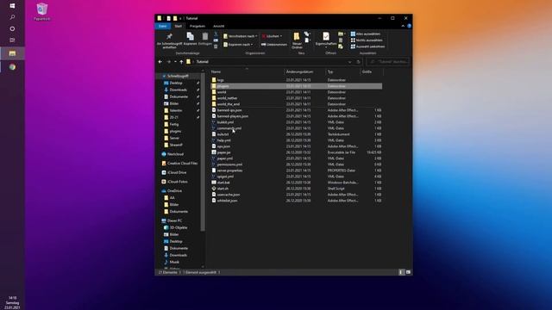Viewport: 552px width, 310px height.
Task: Click Auswahl umkehren
Action: pos(367,46)
